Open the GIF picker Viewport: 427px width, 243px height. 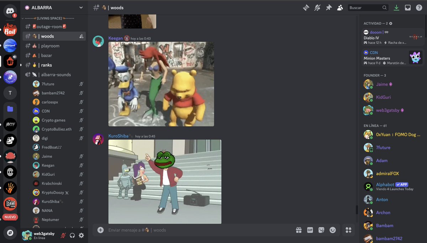tap(310, 230)
